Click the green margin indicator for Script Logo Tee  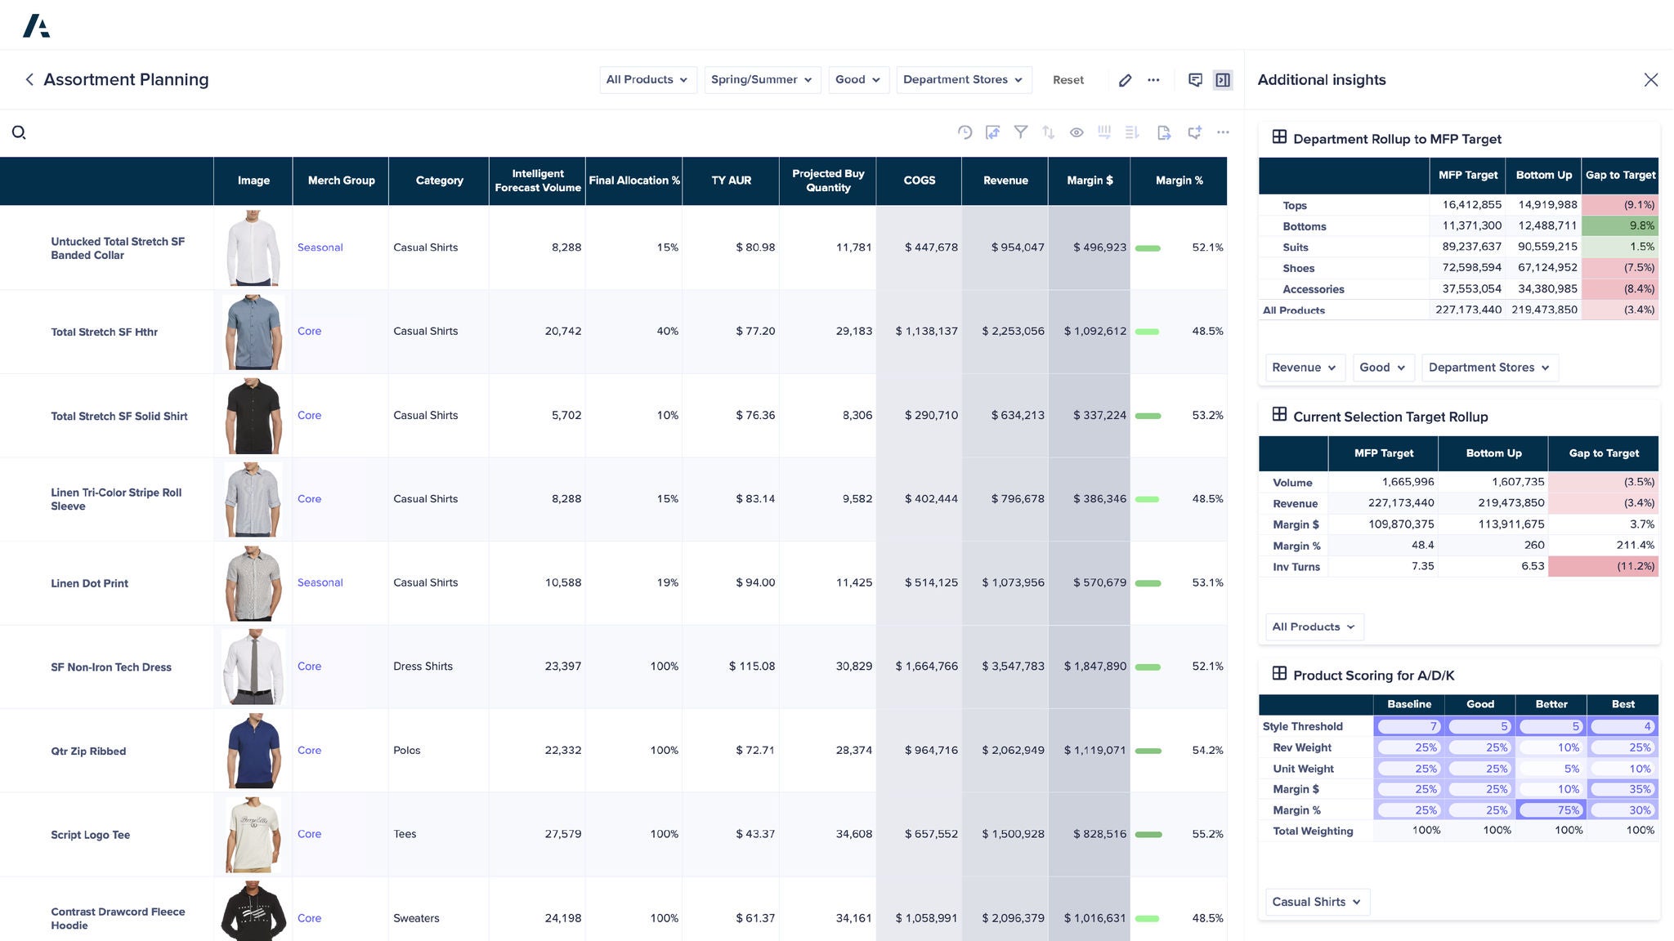[1149, 834]
